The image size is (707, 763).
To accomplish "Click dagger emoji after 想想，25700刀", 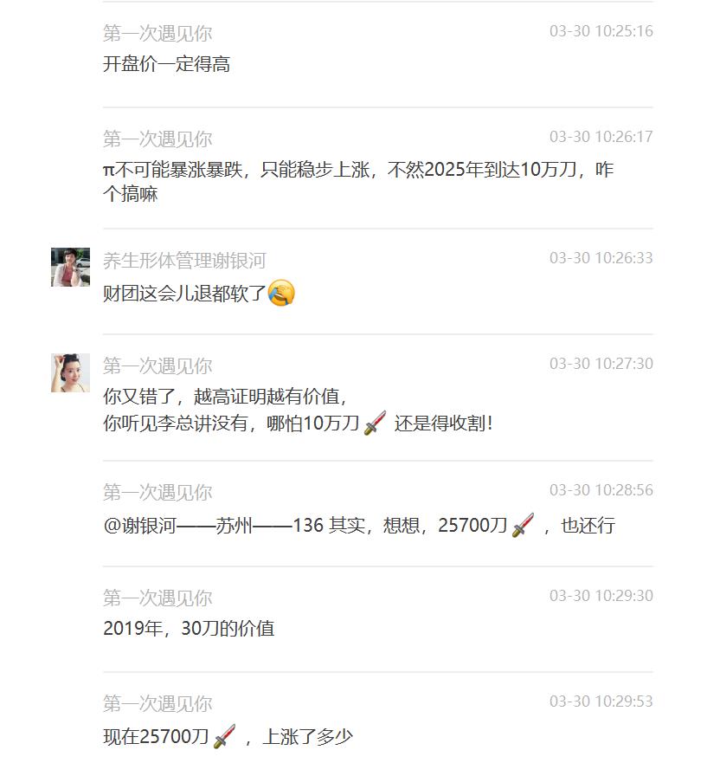I will click(x=524, y=525).
